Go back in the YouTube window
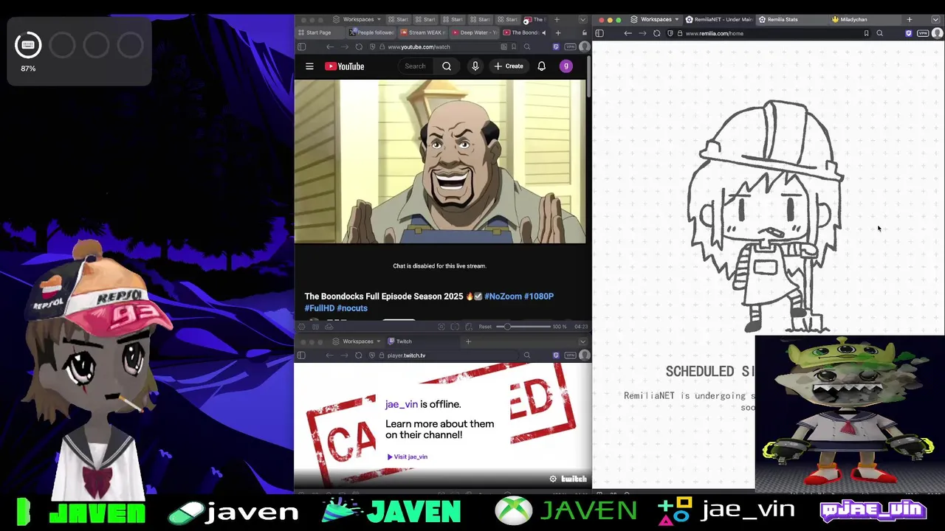The width and height of the screenshot is (945, 531). pyautogui.click(x=330, y=47)
